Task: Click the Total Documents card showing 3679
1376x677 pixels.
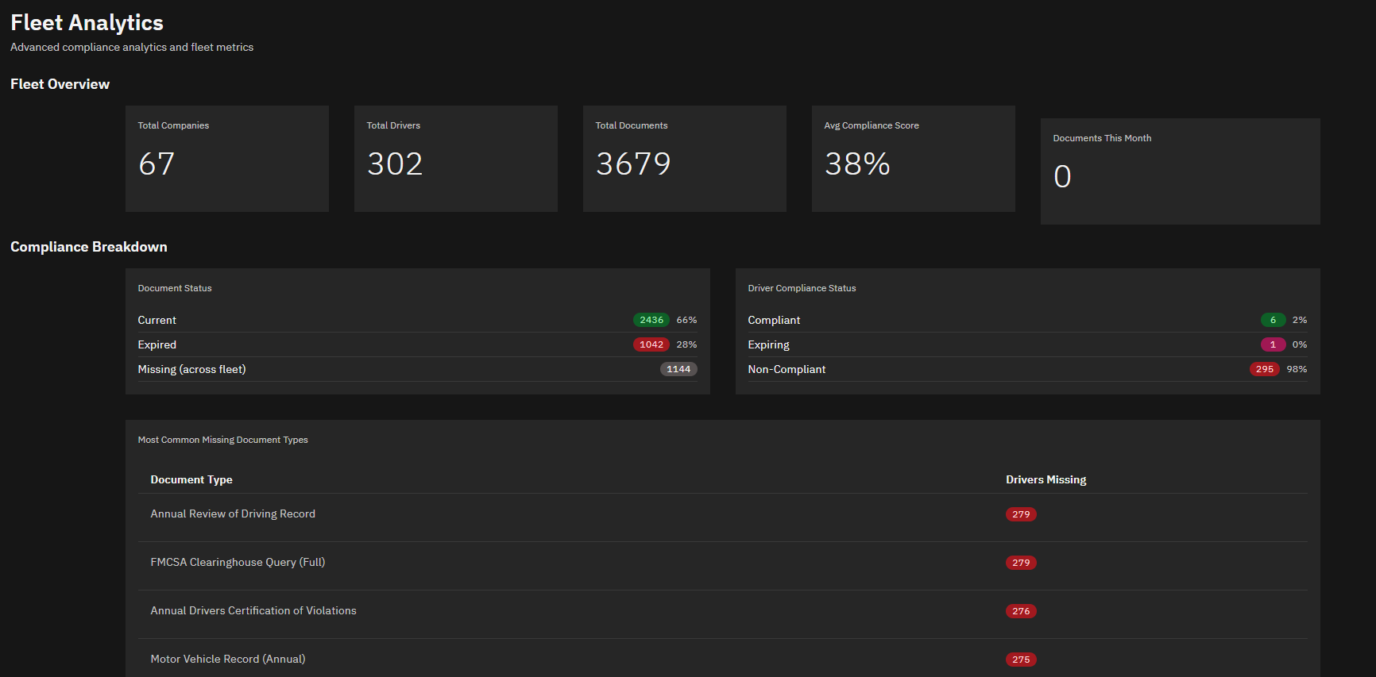Action: click(x=685, y=159)
